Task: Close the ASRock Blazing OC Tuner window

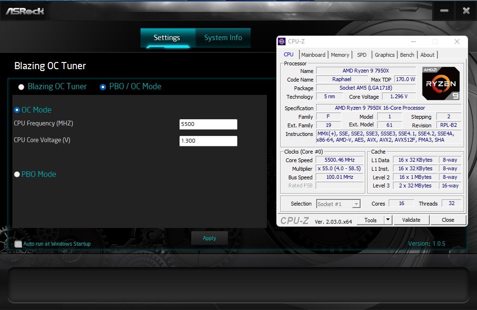Action: pos(466,11)
